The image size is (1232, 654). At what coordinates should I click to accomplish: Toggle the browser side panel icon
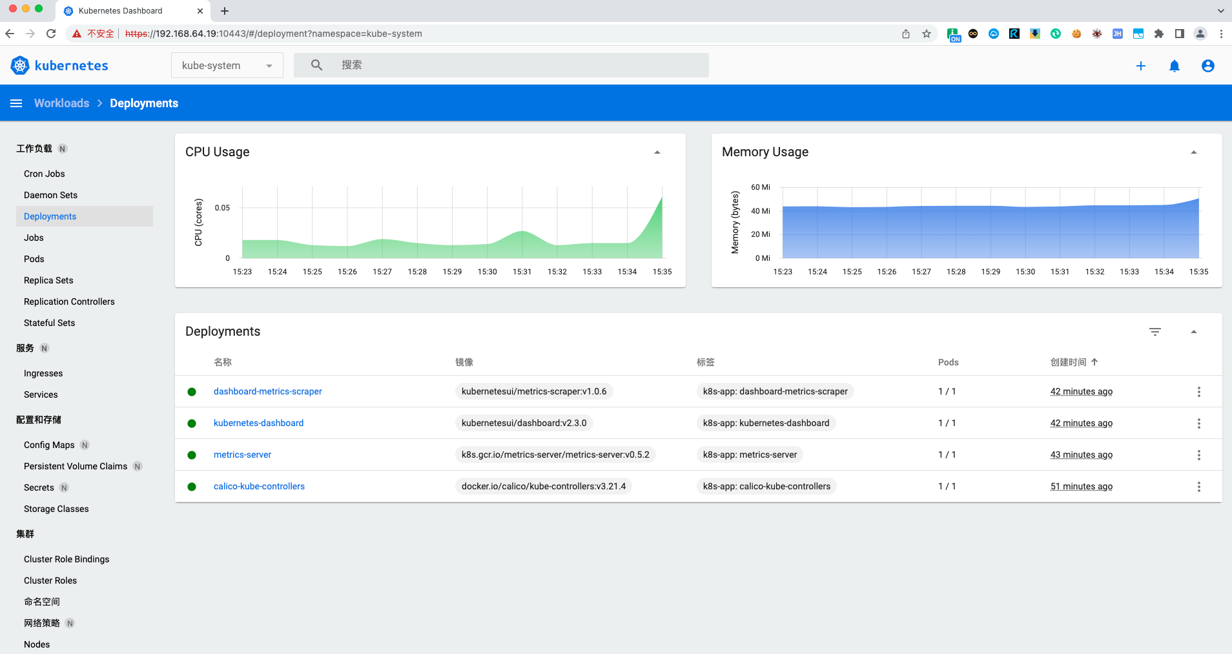pyautogui.click(x=1180, y=34)
